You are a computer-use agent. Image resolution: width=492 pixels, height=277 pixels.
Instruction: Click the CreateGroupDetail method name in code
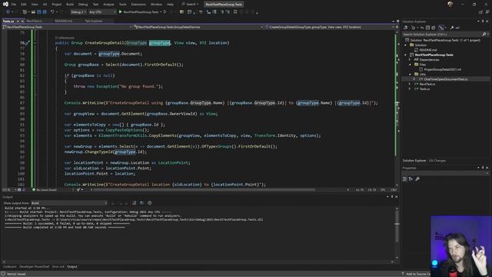(105, 43)
